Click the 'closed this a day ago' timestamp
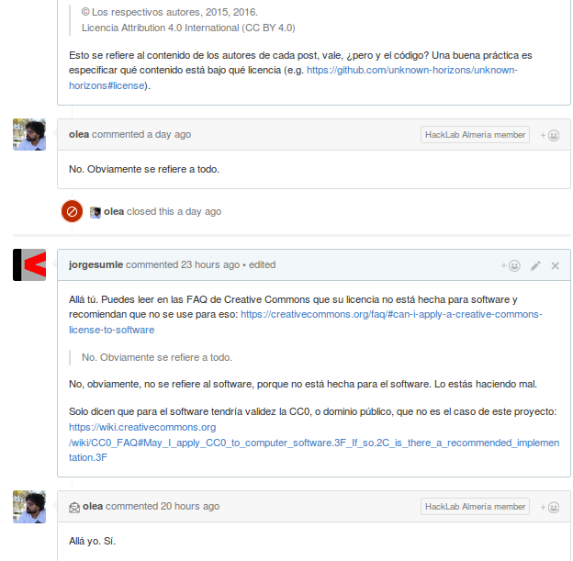This screenshot has width=573, height=561. (200, 211)
